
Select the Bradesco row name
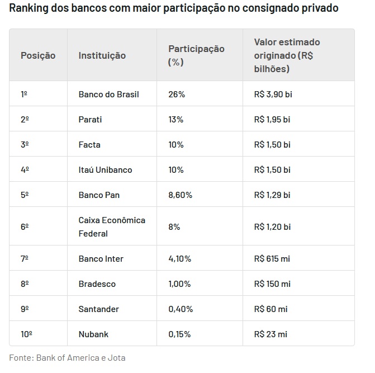coord(97,284)
